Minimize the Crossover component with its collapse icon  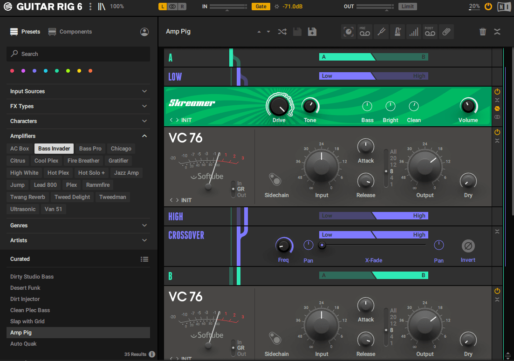pos(497,232)
